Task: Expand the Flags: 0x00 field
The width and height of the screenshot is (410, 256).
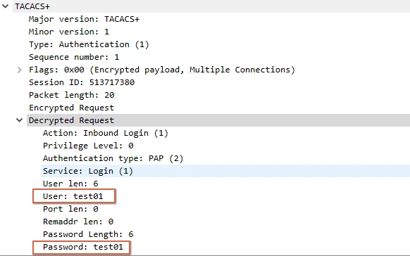Action: tap(19, 70)
